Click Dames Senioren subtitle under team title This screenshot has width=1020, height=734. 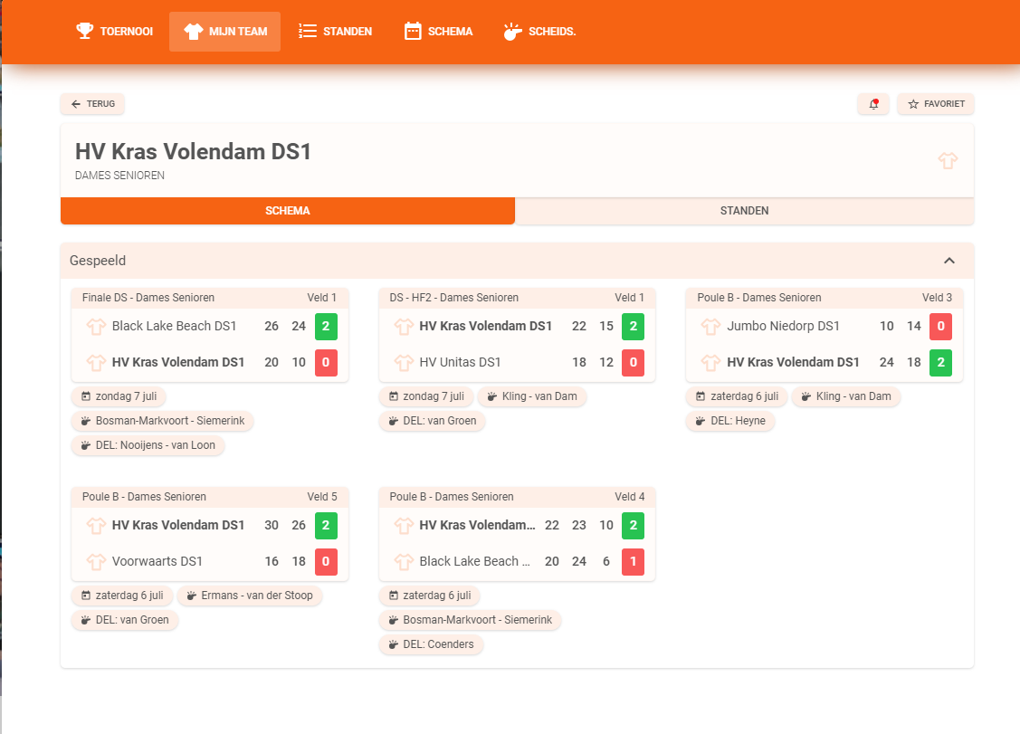119,176
